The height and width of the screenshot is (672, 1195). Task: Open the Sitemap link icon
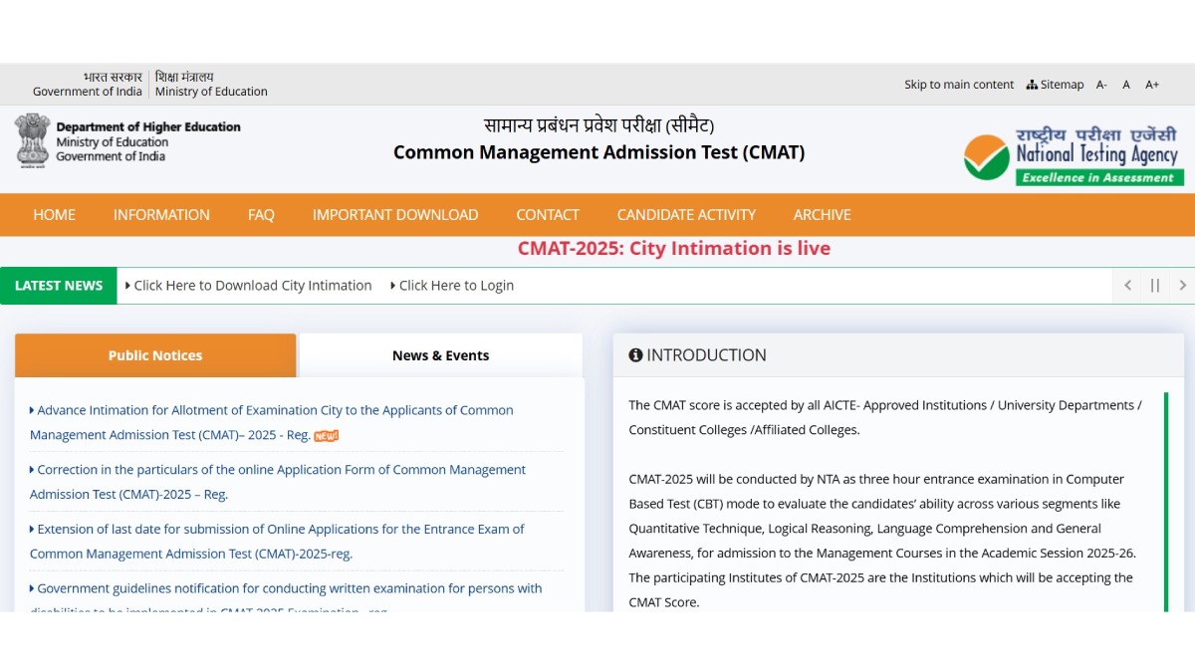[1032, 85]
